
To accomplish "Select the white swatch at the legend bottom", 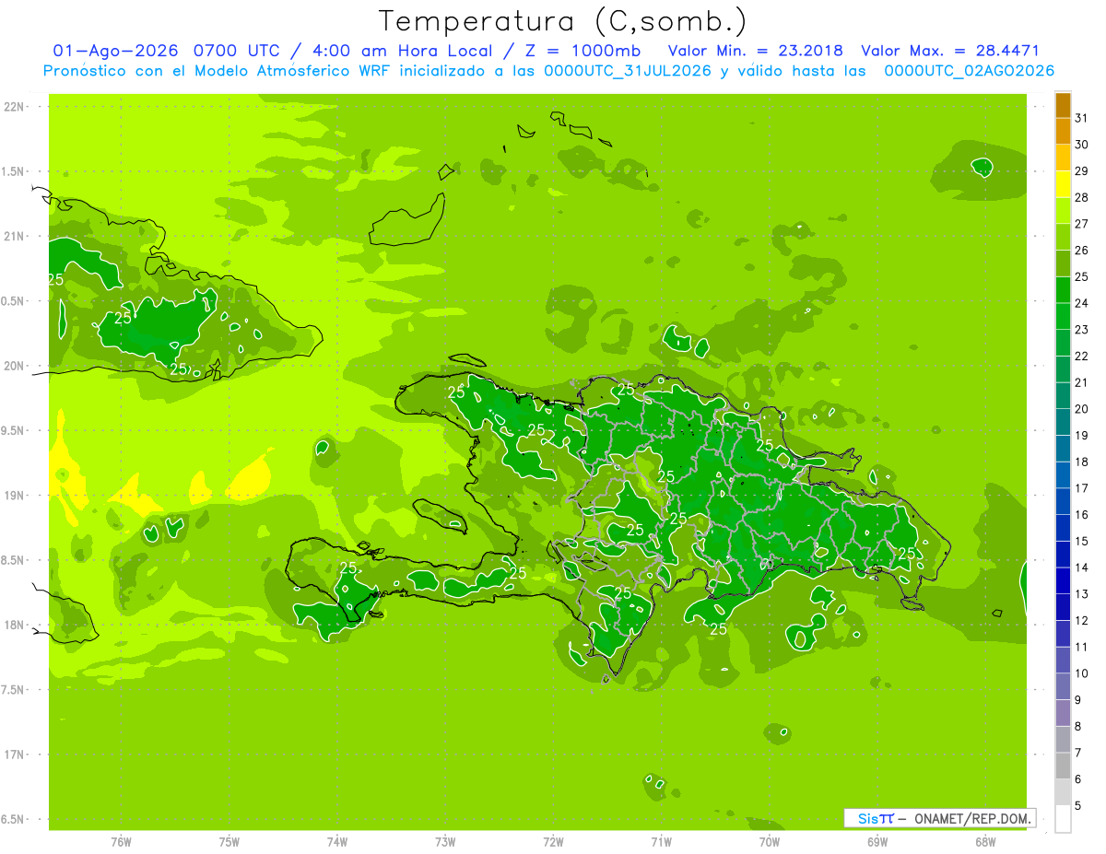I will (1063, 819).
